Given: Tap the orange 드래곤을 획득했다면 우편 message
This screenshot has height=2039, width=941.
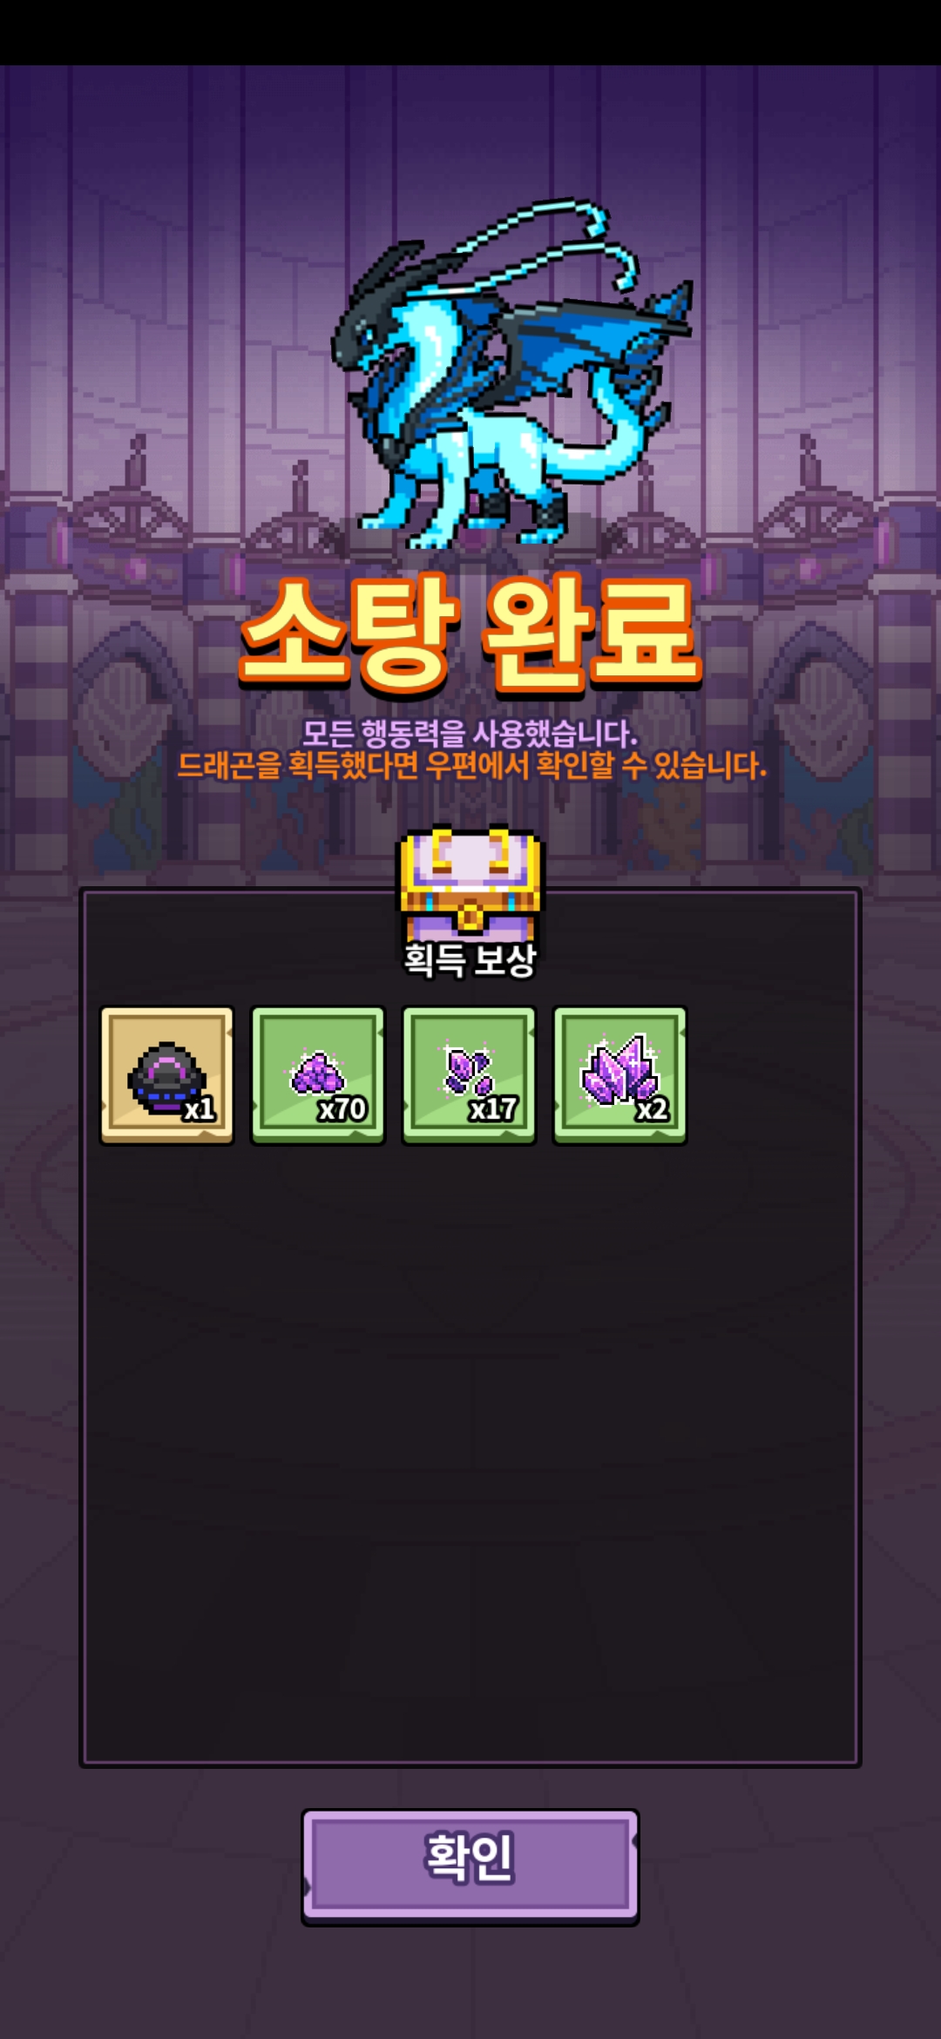Looking at the screenshot, I should pyautogui.click(x=471, y=766).
